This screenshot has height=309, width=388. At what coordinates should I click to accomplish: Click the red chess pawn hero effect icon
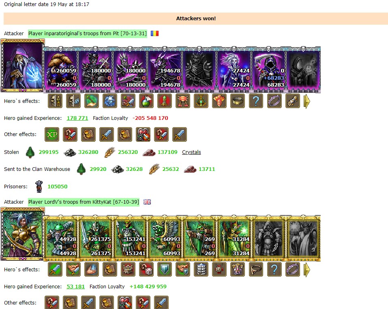[165, 101]
